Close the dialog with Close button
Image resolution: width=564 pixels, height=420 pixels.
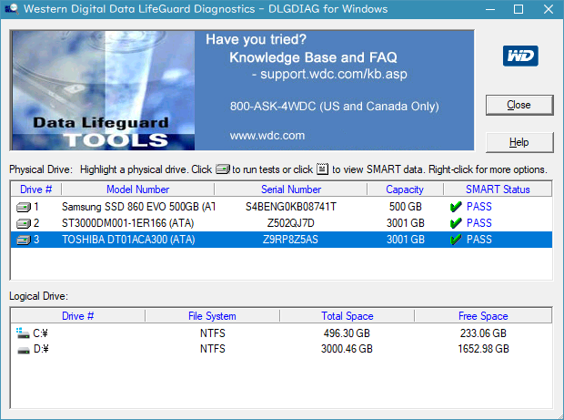click(x=519, y=105)
